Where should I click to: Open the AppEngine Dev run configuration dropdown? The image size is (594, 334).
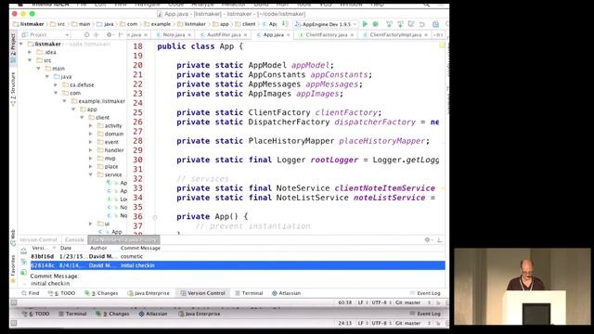[x=326, y=24]
